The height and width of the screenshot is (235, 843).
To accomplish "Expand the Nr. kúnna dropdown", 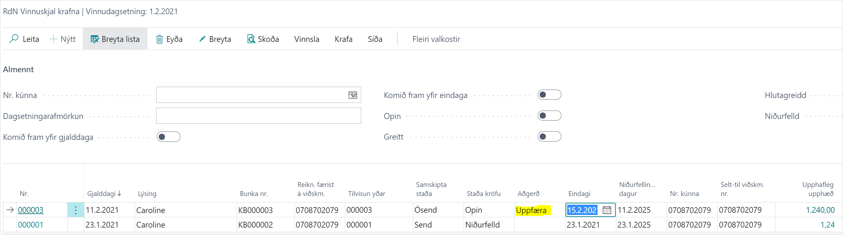I will (352, 95).
